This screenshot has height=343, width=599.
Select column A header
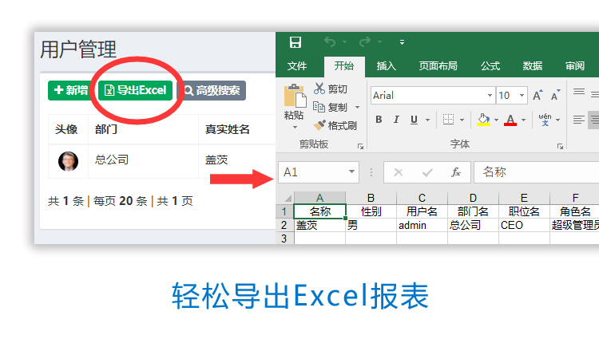(x=319, y=198)
